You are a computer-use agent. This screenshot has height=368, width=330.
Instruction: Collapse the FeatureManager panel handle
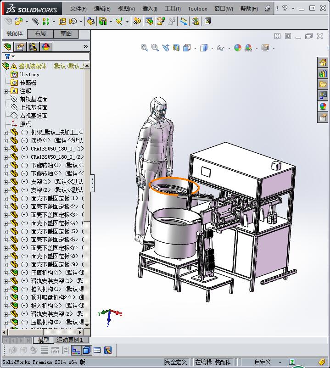(93, 183)
